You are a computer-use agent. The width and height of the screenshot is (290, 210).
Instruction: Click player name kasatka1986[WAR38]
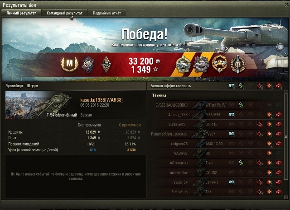101,100
